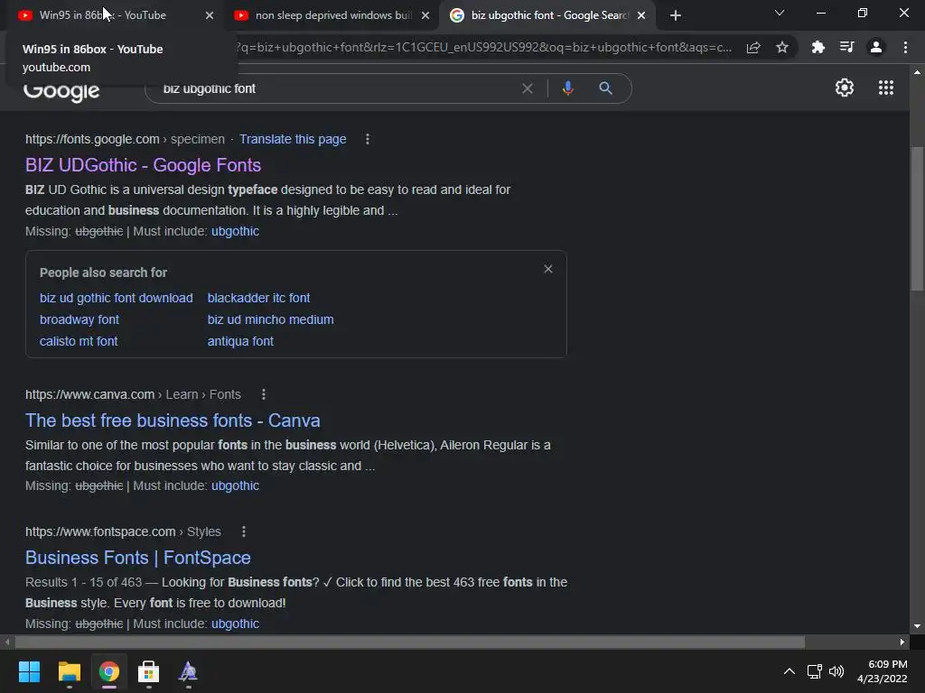The width and height of the screenshot is (925, 693).
Task: Click the share page icon in address bar
Action: pos(753,48)
